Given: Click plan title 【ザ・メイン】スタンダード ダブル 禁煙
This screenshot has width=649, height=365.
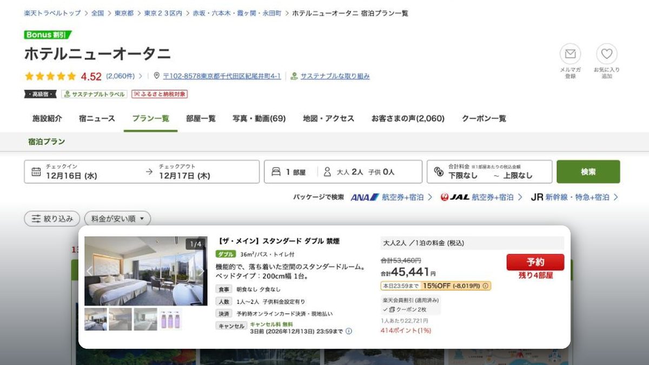Looking at the screenshot, I should (x=278, y=241).
